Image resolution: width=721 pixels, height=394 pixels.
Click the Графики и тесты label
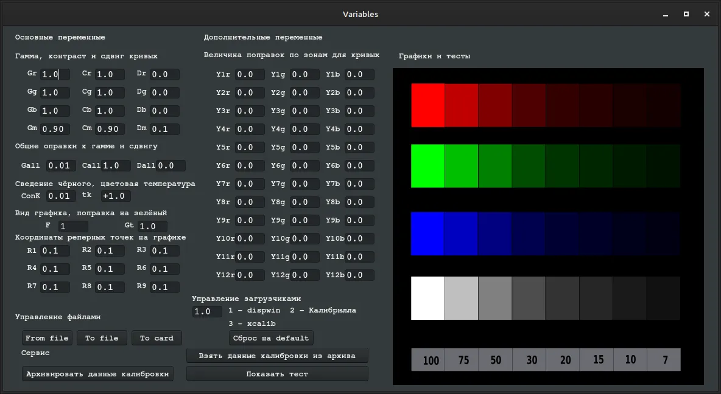pos(435,56)
